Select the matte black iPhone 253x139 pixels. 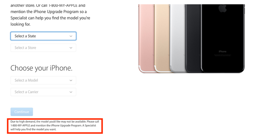pos(193,38)
